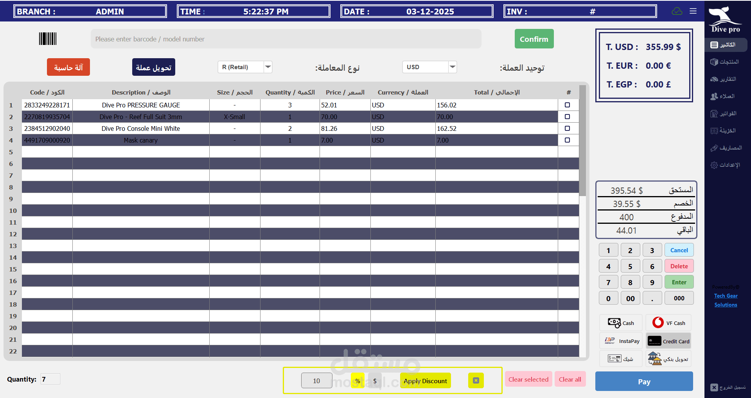Tap the 00 keypad key
751x398 pixels.
[630, 298]
